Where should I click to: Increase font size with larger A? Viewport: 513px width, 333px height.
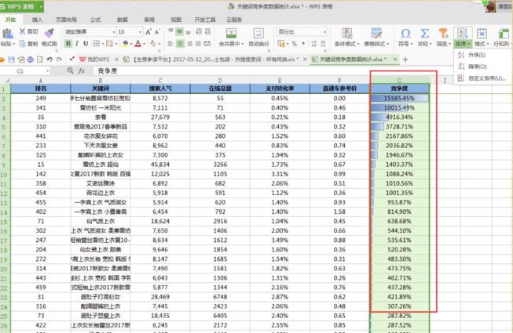click(x=148, y=32)
